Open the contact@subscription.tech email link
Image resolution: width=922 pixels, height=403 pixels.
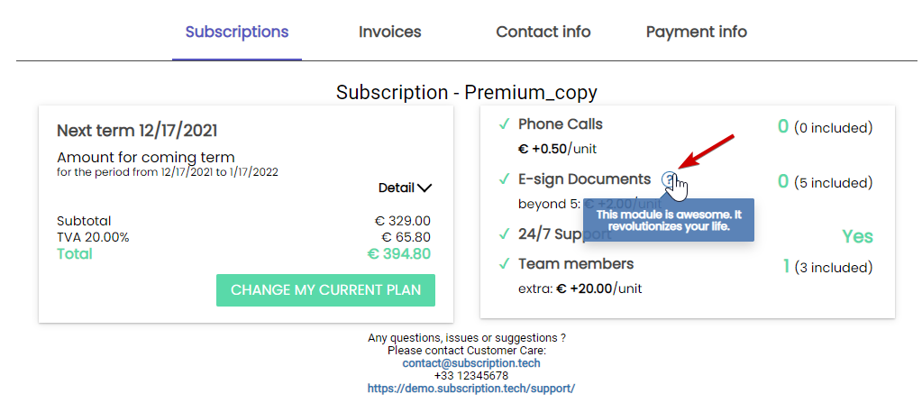471,363
